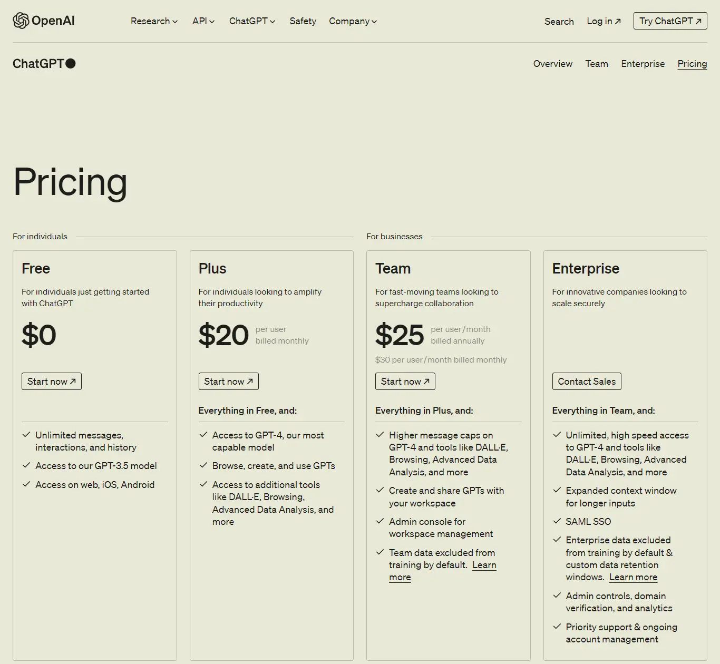Click the ChatGPT section heading

click(44, 64)
